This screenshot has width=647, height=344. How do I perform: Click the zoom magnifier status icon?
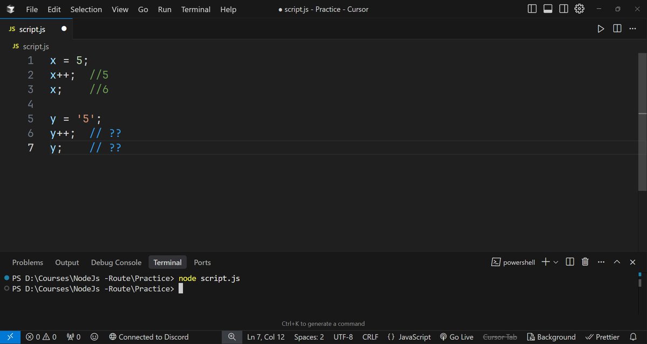click(232, 337)
